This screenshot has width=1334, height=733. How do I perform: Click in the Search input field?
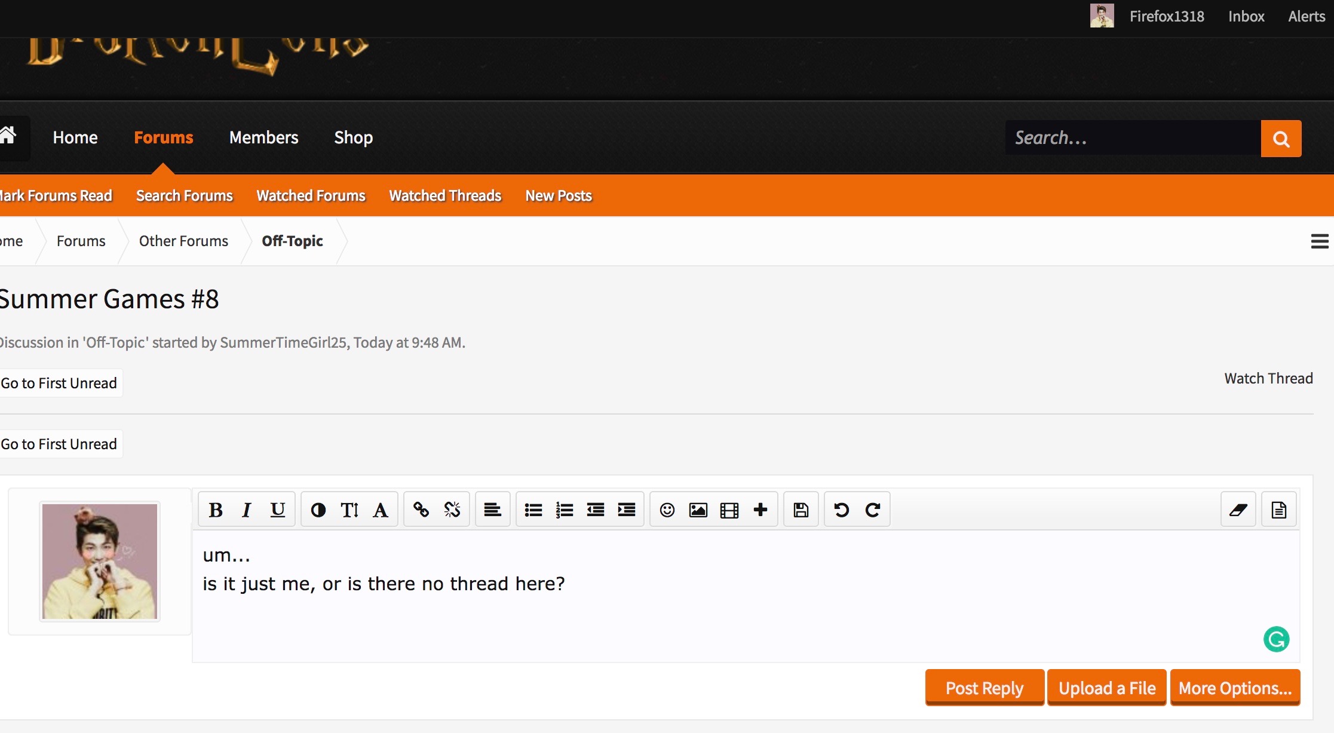1133,138
